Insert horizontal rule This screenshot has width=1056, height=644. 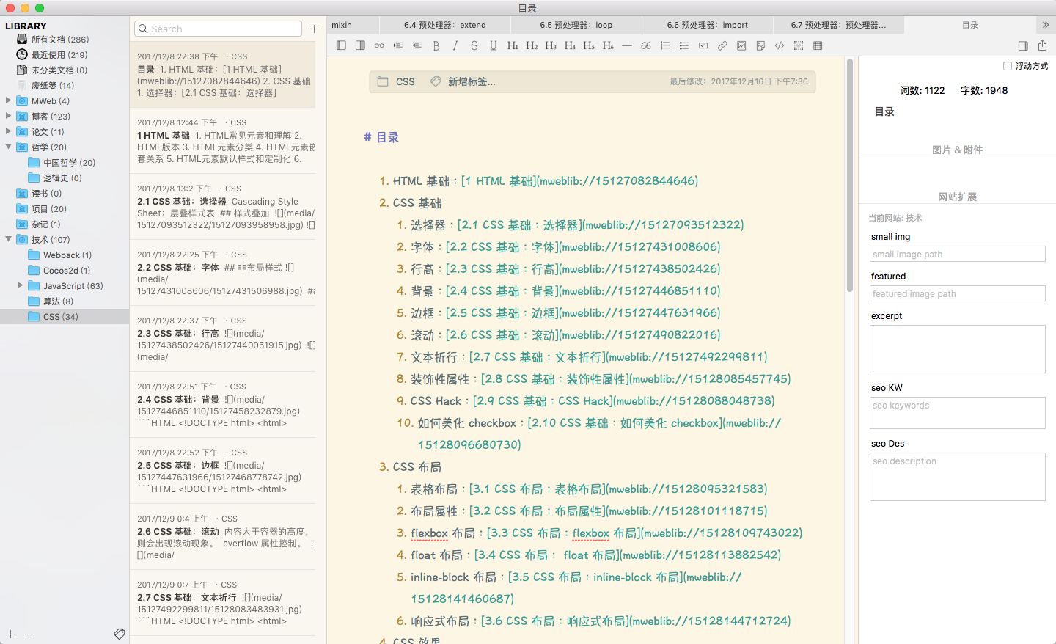click(627, 45)
